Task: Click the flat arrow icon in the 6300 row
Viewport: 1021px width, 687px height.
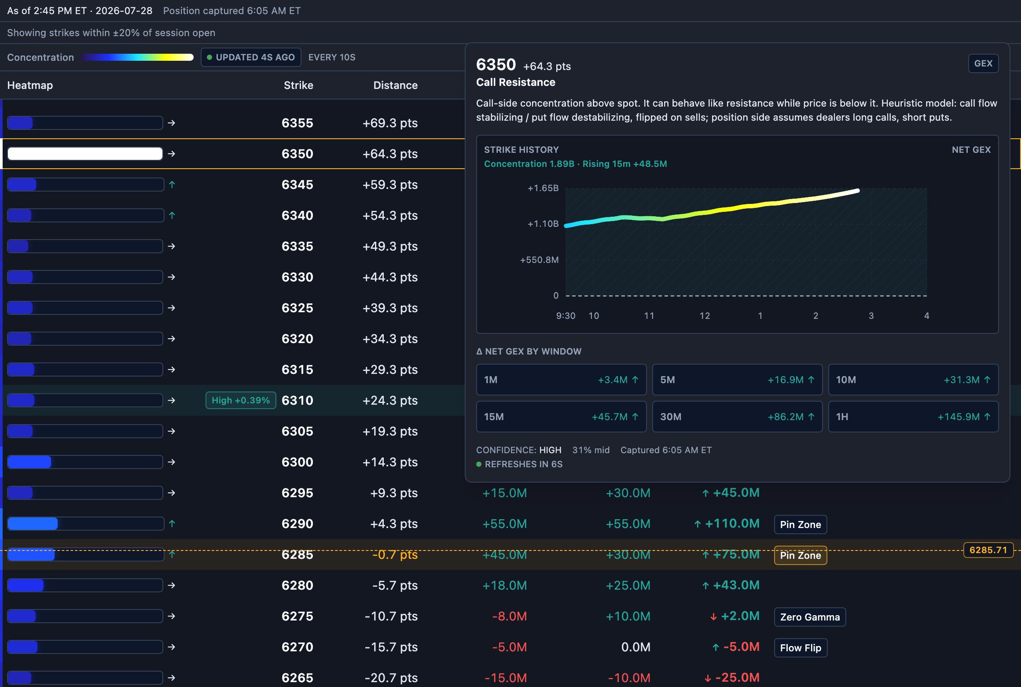Action: [x=172, y=462]
